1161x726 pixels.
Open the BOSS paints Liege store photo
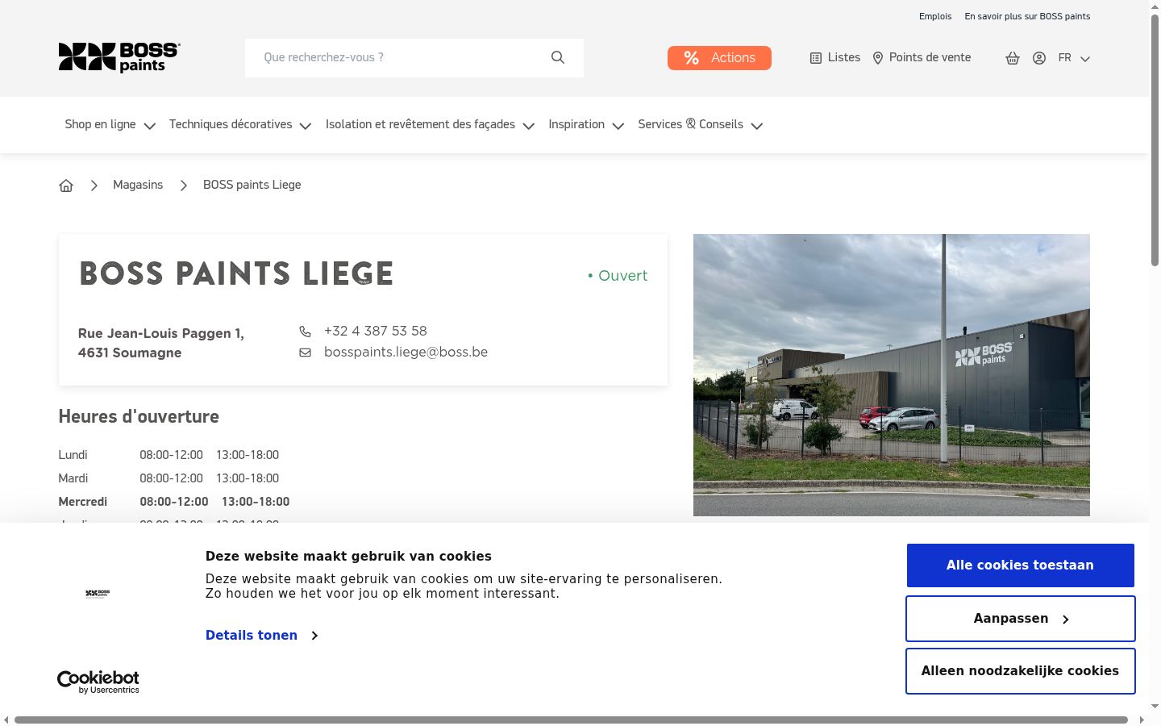892,375
